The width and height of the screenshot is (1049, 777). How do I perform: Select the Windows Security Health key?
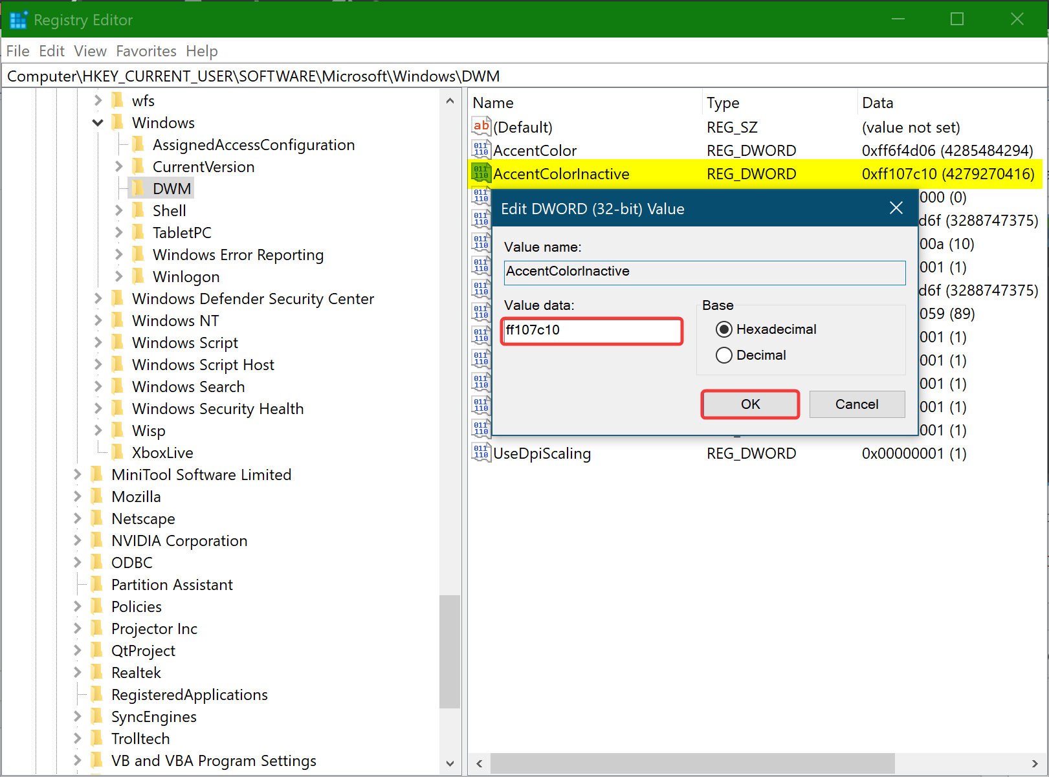pos(217,409)
